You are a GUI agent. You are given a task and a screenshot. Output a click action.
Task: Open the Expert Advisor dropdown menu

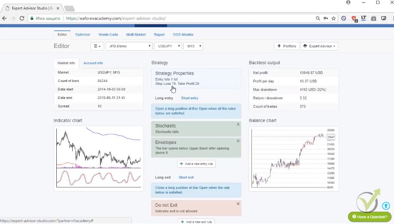[x=319, y=46]
